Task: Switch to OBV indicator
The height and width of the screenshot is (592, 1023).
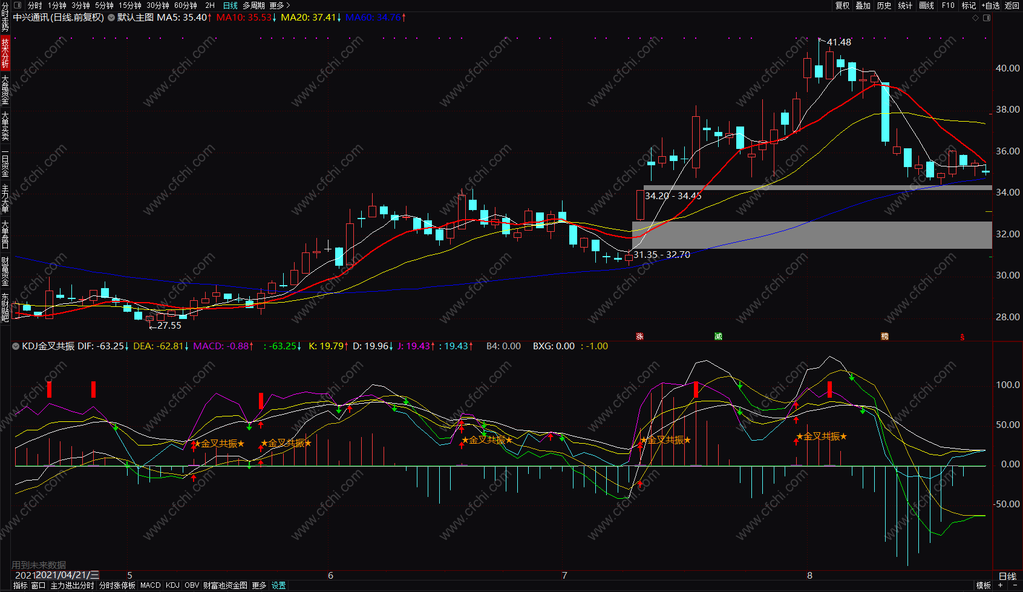Action: pos(192,585)
